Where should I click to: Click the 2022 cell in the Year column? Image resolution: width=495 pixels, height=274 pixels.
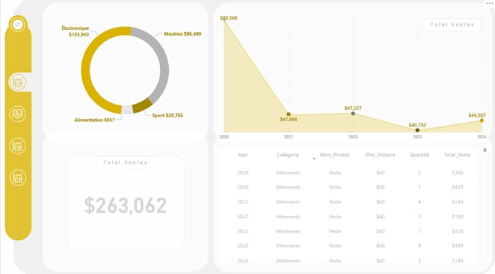point(242,202)
